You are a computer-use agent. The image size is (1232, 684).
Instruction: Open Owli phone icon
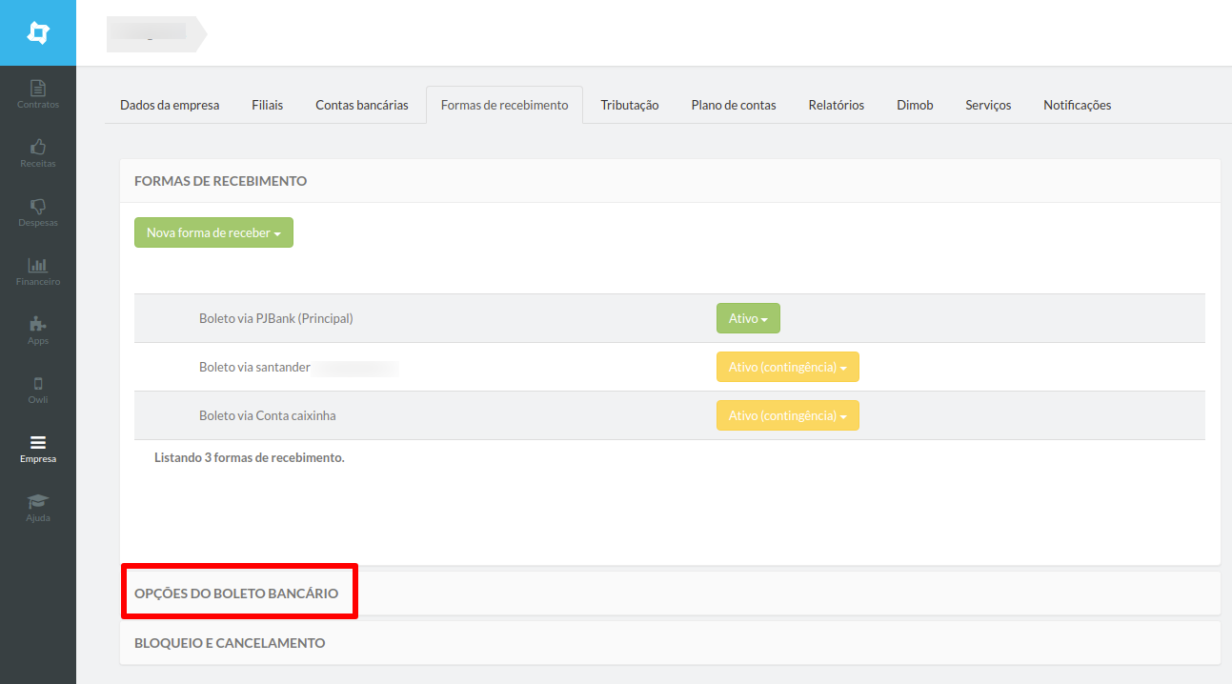coord(38,384)
